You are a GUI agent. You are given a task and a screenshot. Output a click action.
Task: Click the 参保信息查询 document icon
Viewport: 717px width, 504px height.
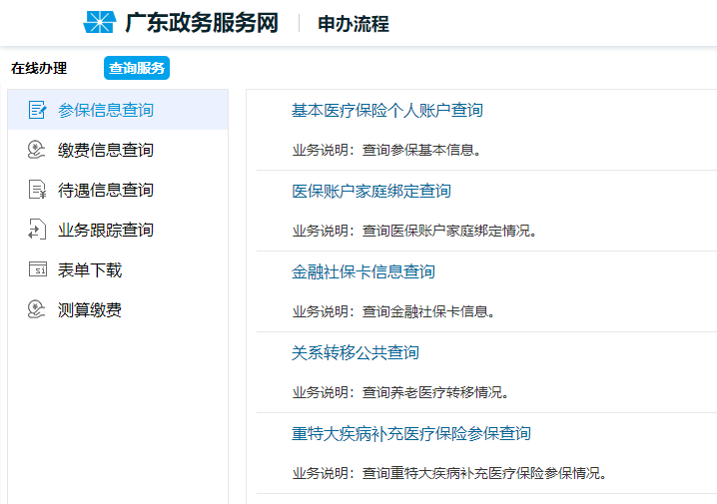tap(38, 110)
